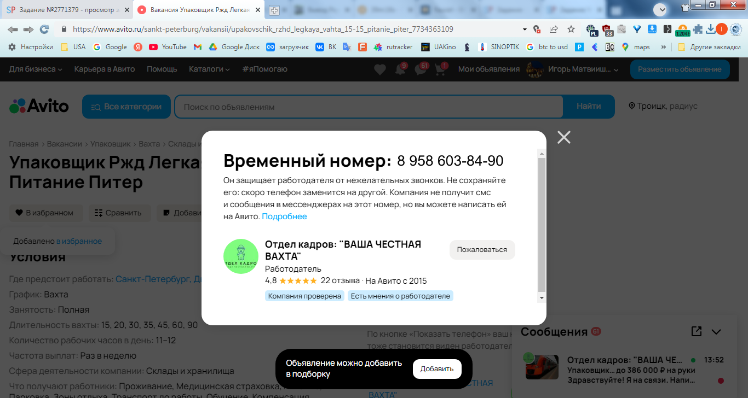Click the Разместить объявление button

point(680,69)
